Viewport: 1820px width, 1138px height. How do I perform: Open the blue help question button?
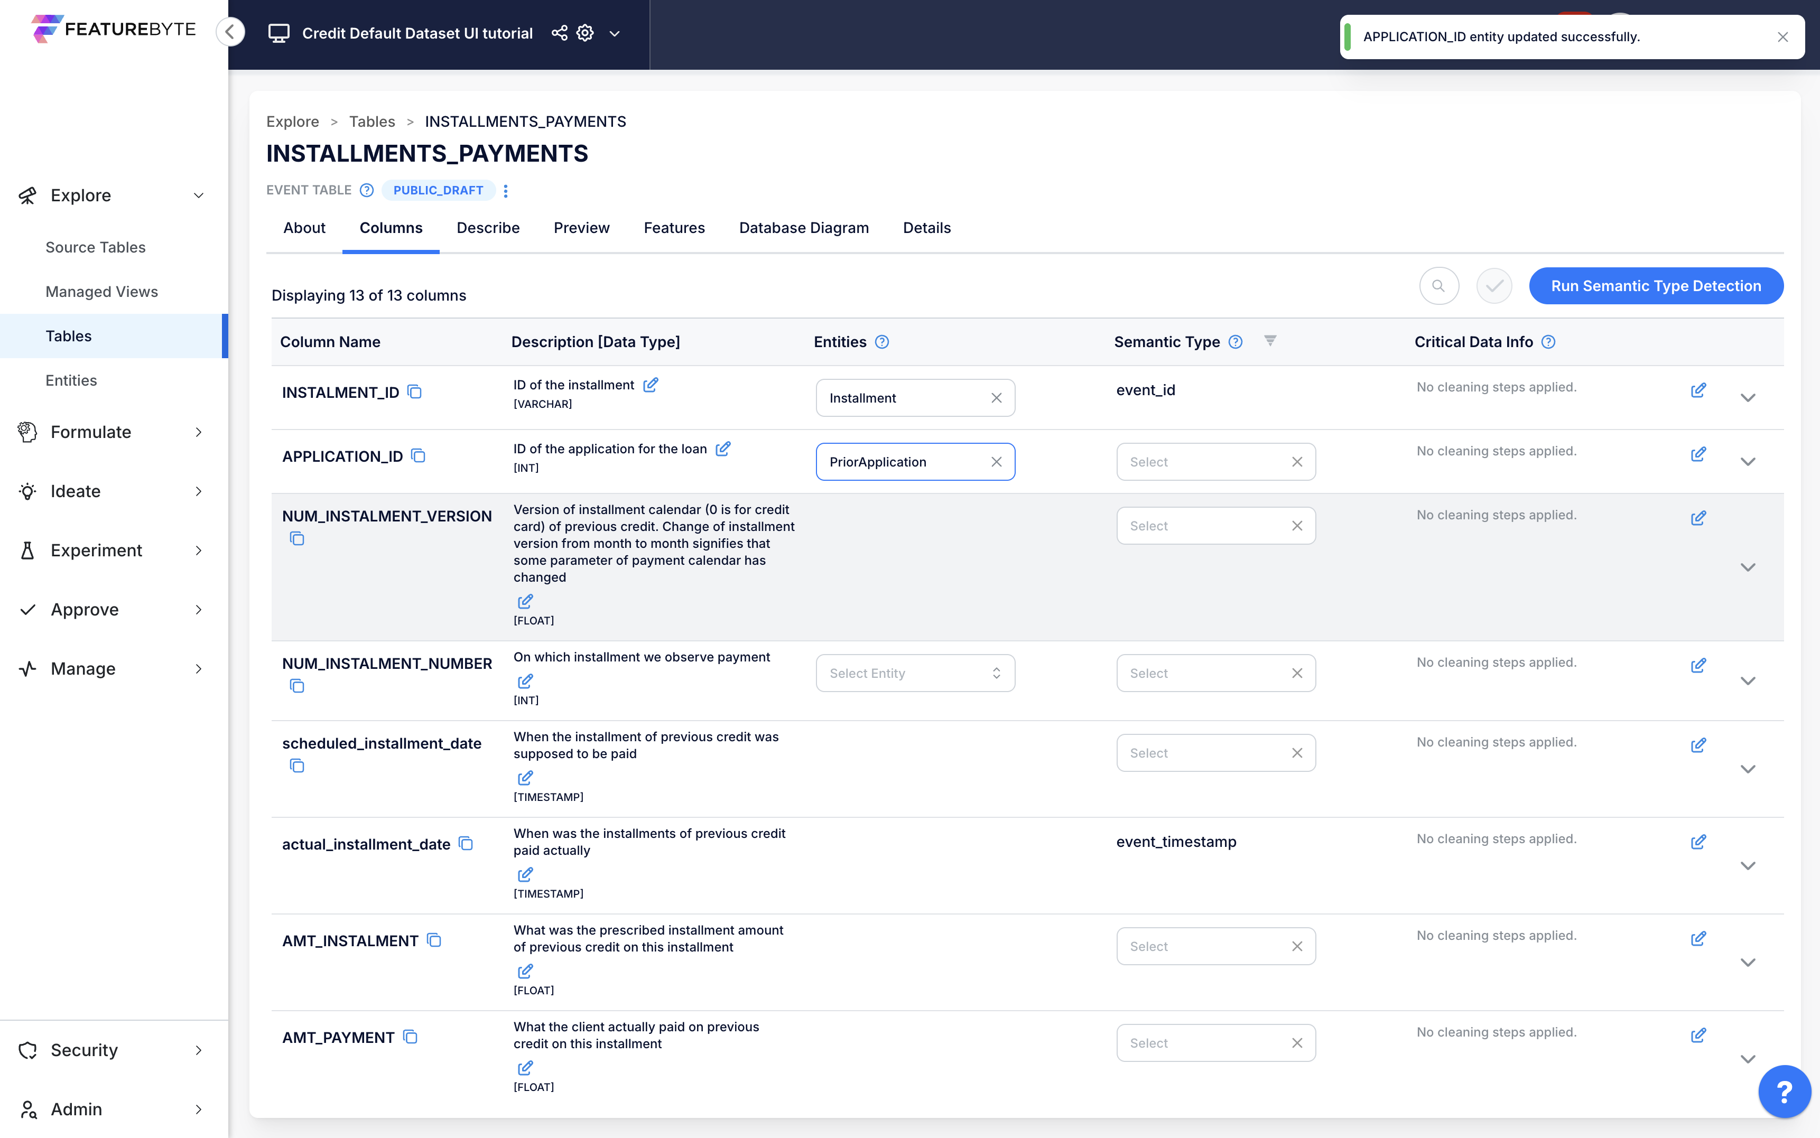(1784, 1090)
